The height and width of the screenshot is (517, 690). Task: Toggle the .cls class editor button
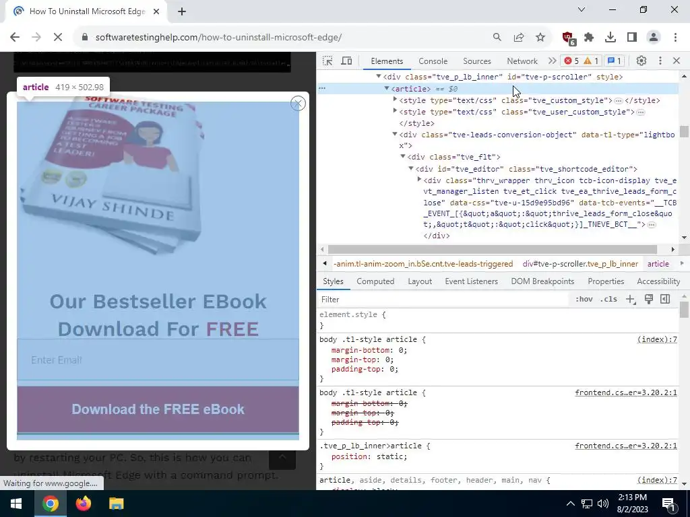pyautogui.click(x=608, y=300)
